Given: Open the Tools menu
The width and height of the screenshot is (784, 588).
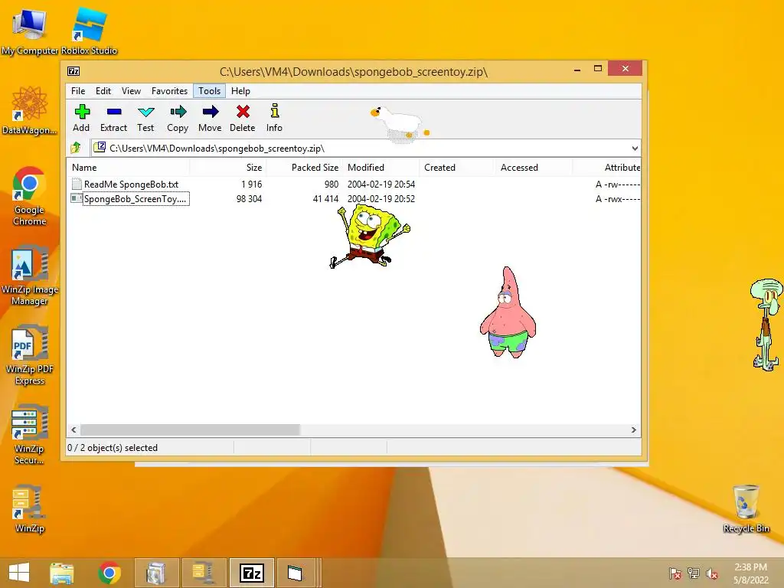Looking at the screenshot, I should pyautogui.click(x=209, y=91).
